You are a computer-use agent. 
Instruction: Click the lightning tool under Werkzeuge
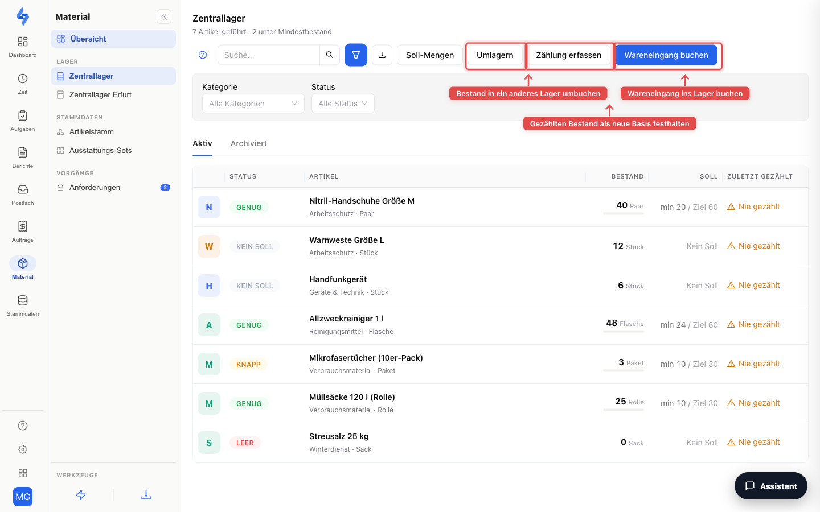pos(81,495)
